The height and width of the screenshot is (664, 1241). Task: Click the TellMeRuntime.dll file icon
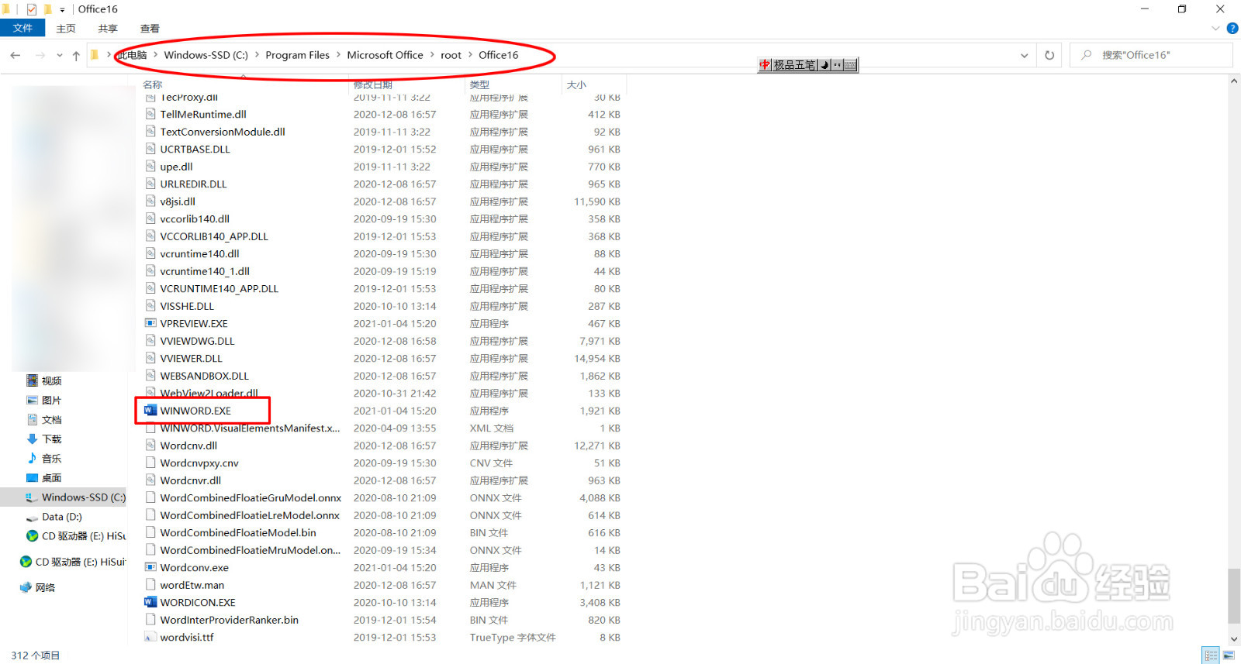pyautogui.click(x=150, y=114)
